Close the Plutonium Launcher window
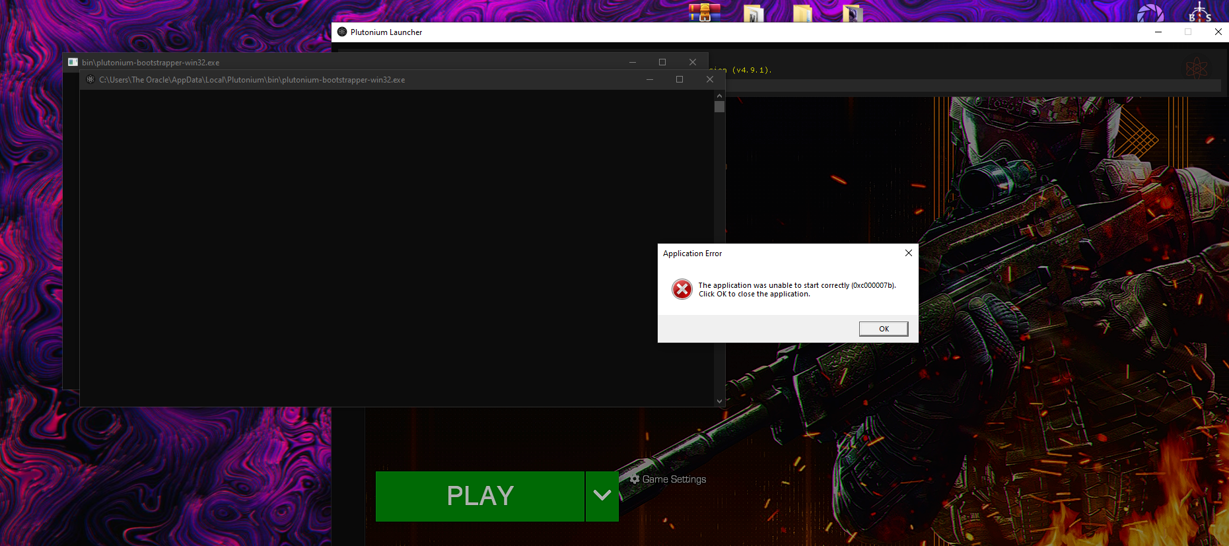This screenshot has height=546, width=1229. 1218,32
